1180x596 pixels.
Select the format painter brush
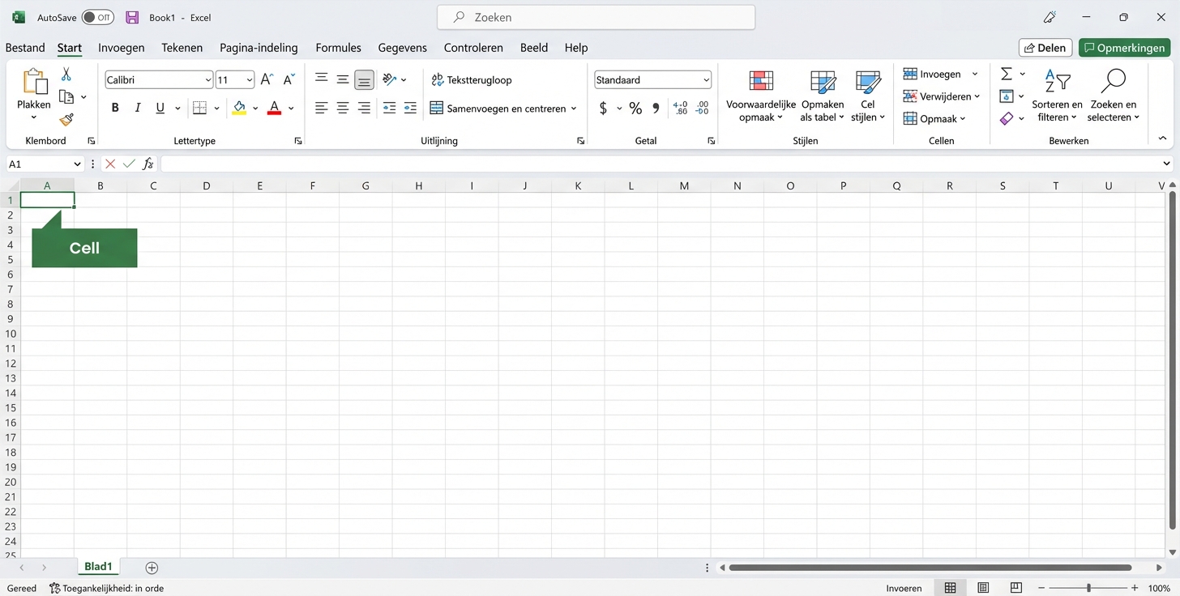point(66,120)
